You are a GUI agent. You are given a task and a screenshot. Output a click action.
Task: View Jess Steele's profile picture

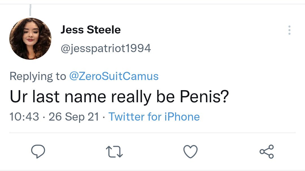30,39
